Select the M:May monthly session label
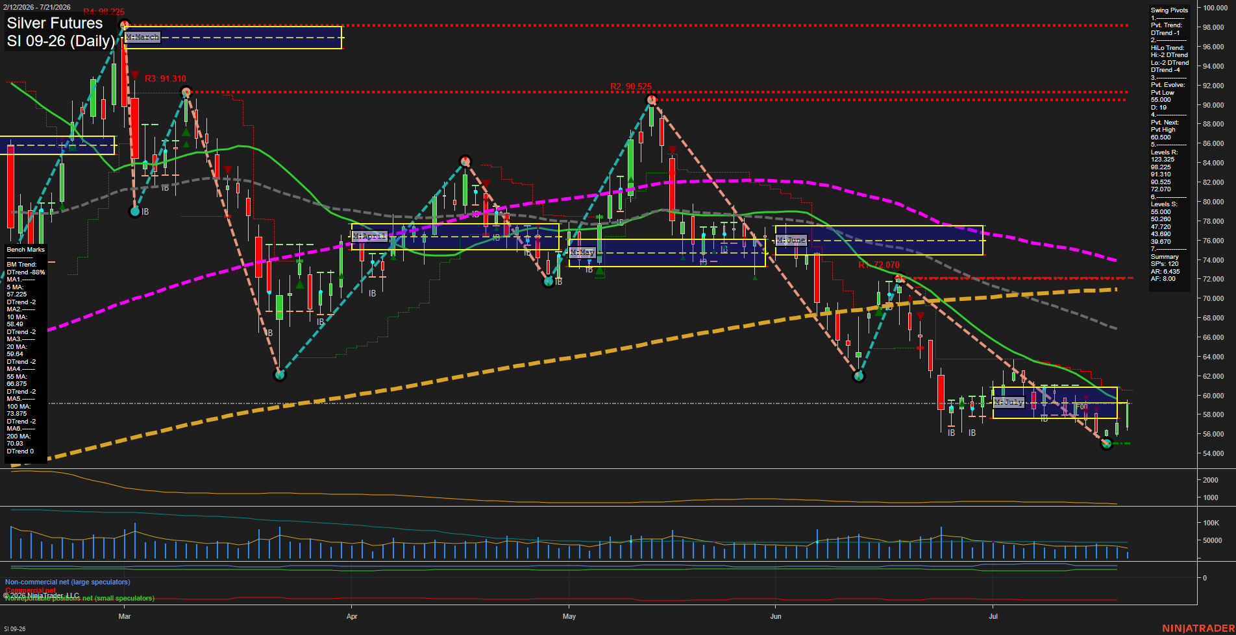This screenshot has width=1236, height=635. coord(582,252)
